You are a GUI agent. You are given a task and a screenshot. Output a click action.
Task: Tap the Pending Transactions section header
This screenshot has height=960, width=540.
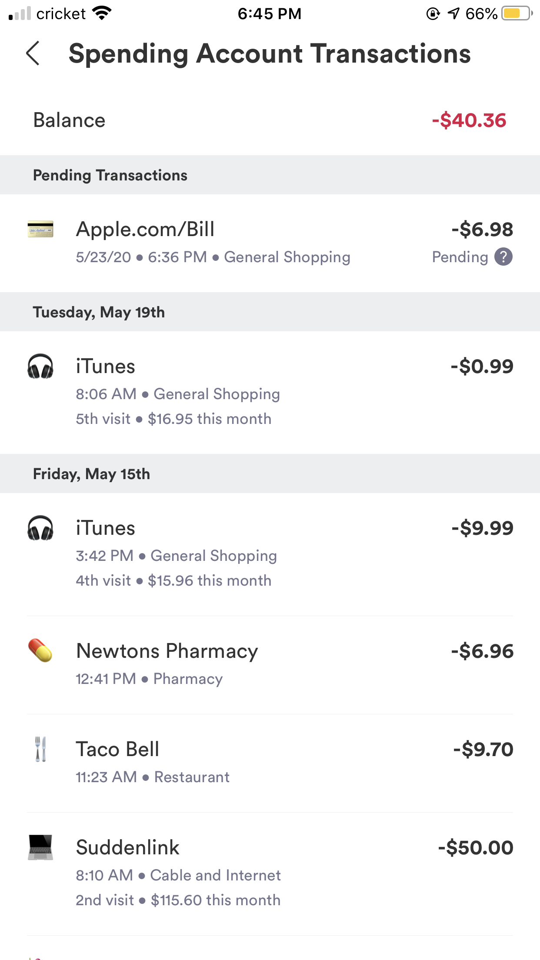point(110,175)
